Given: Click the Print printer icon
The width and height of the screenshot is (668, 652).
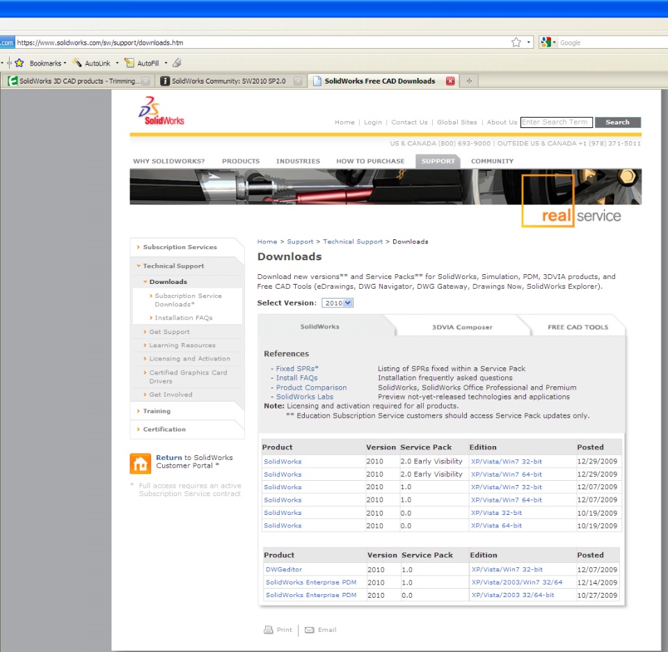Looking at the screenshot, I should [269, 630].
